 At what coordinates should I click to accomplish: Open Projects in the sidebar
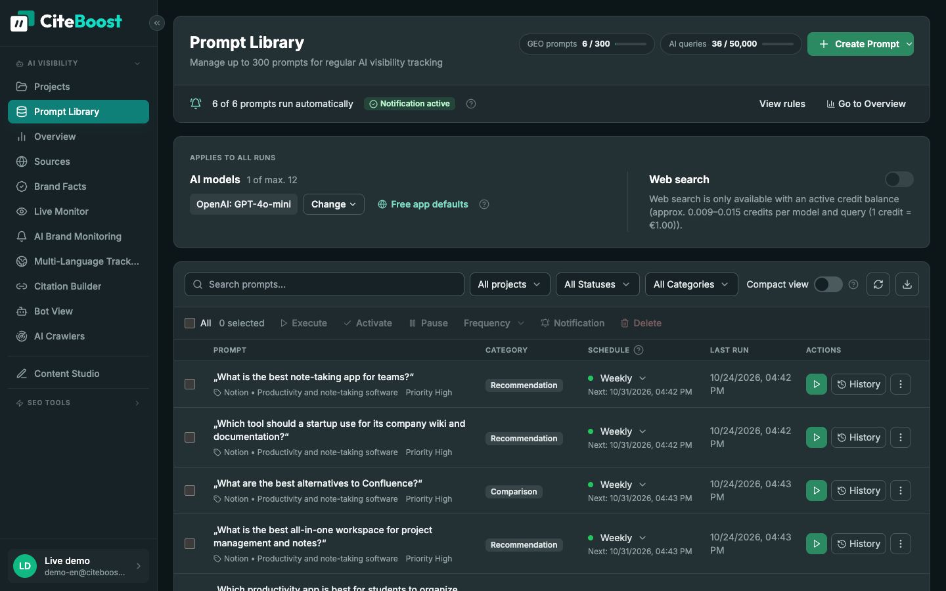point(78,87)
